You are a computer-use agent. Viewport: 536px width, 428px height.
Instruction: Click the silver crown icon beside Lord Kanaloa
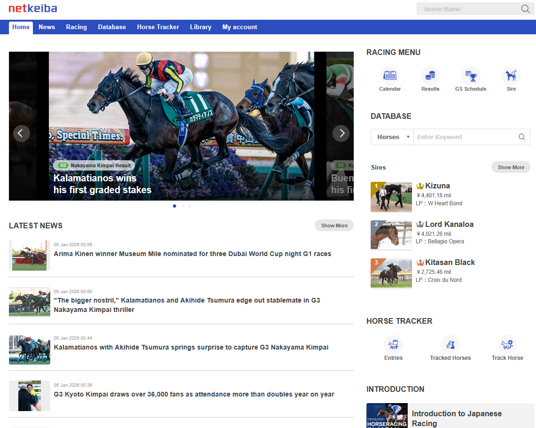tap(420, 224)
